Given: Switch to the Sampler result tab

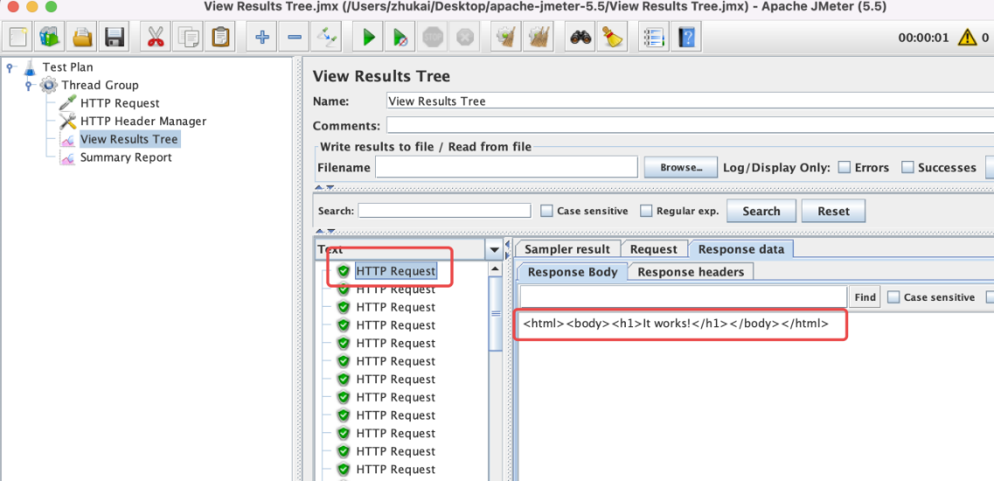Looking at the screenshot, I should [567, 249].
